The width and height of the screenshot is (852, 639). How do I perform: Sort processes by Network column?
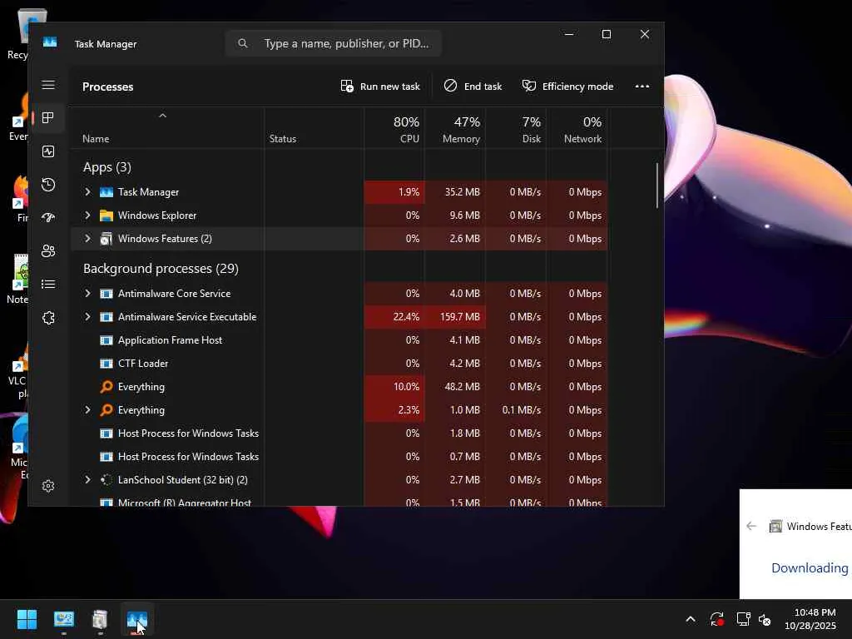[x=577, y=129]
